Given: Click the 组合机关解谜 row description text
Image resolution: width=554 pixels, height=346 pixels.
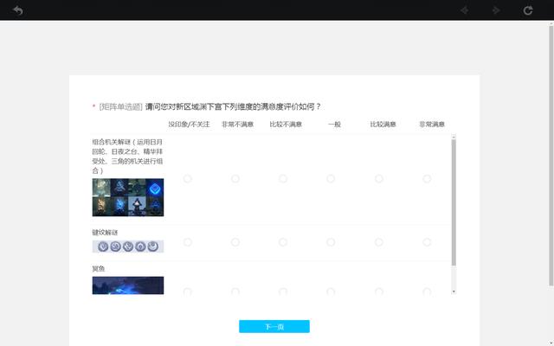Looking at the screenshot, I should point(127,157).
